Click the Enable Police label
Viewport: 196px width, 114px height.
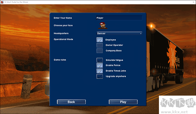click(113, 65)
